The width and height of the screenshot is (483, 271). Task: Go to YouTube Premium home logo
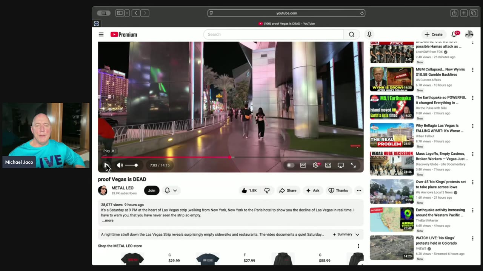124,35
